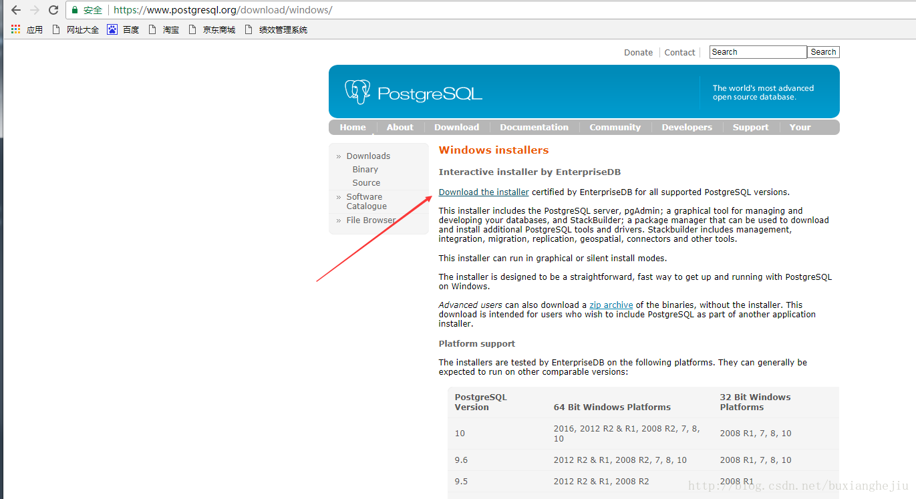Open the 淘宝 bookmark
Viewport: 916px width, 499px height.
(x=164, y=29)
